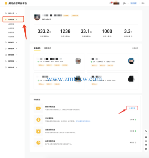This screenshot has width=149, height=158.
Task: Click the info icon beside 总粉丝量
Action: point(132,36)
